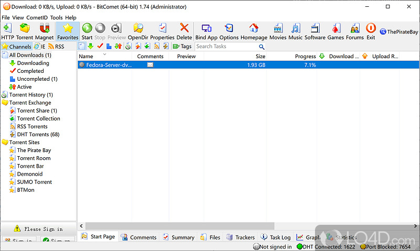Open the download directory with OpenDir
420x251 pixels.
click(138, 31)
